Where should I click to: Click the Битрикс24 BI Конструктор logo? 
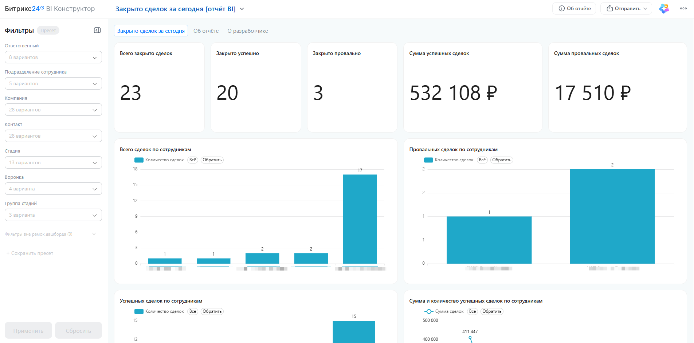coord(50,9)
